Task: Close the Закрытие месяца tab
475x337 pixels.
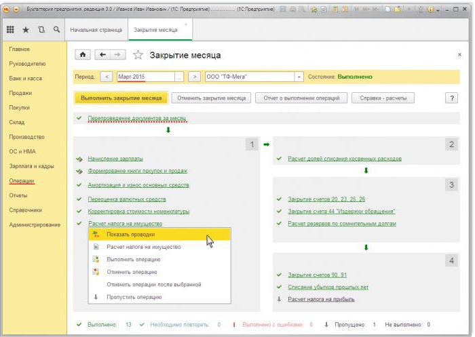Action: [x=187, y=24]
